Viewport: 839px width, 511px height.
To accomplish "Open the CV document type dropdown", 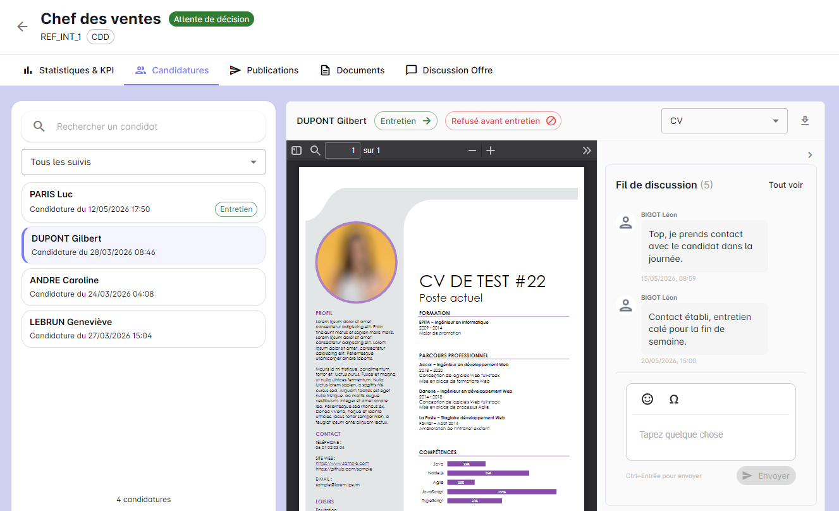I will [724, 121].
